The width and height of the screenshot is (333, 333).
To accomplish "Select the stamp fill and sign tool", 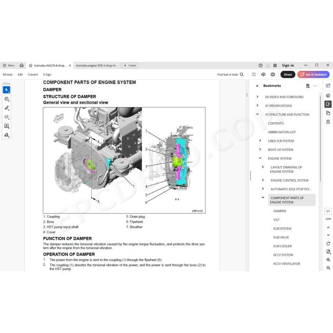I will click(x=7, y=135).
